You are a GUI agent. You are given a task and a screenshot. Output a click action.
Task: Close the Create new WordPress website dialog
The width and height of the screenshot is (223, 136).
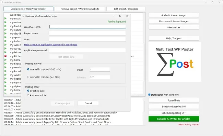pos(127,16)
